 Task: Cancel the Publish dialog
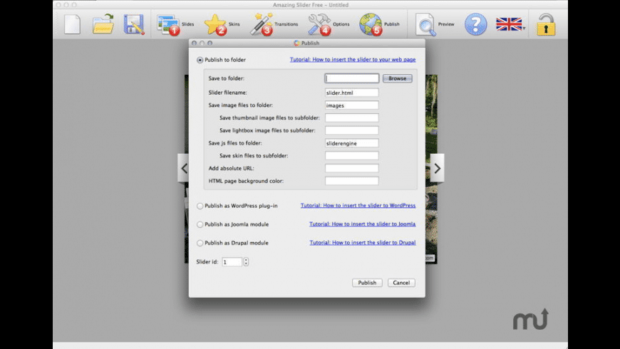401,283
